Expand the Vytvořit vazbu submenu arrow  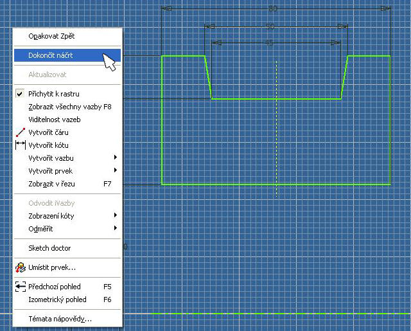point(116,157)
